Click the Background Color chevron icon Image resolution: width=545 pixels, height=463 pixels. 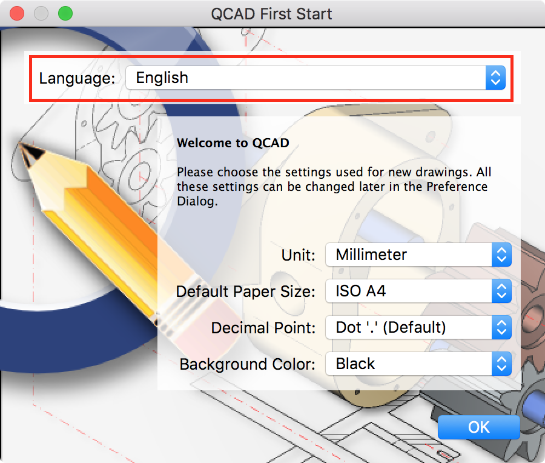click(501, 364)
